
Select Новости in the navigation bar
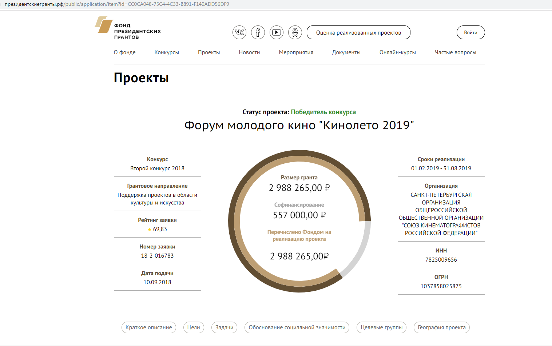point(249,52)
